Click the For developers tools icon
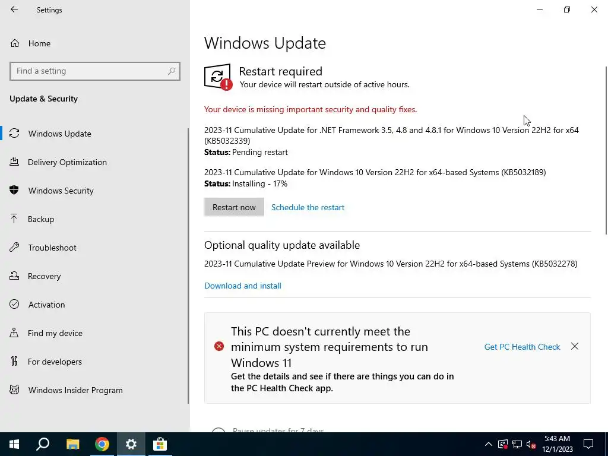The width and height of the screenshot is (608, 456). [x=14, y=362]
